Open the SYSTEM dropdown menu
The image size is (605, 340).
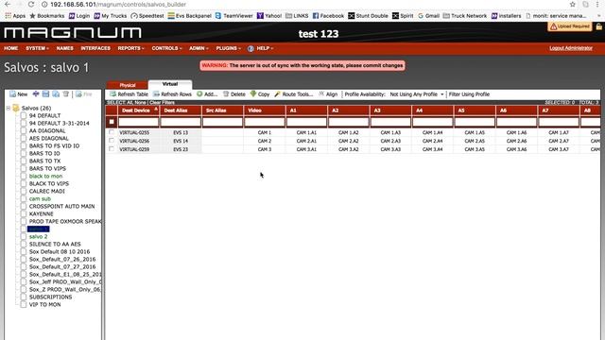click(x=37, y=48)
